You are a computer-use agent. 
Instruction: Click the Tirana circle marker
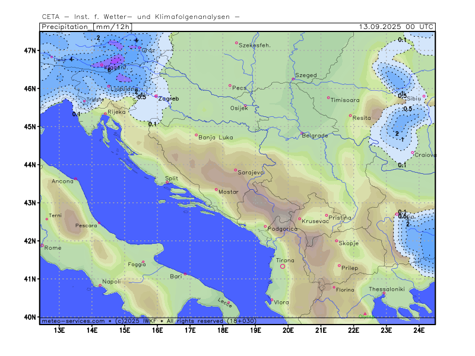coord(283,266)
